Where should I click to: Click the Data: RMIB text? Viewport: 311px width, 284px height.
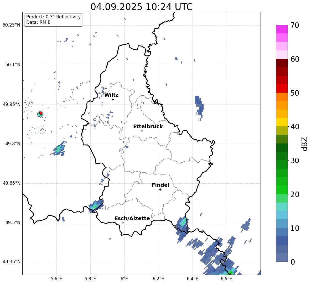38,22
